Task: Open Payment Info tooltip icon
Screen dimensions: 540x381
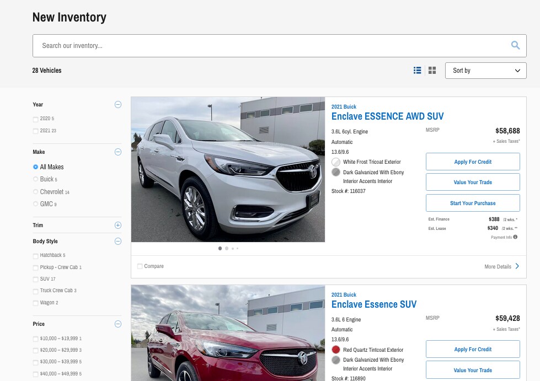Action: coord(515,237)
